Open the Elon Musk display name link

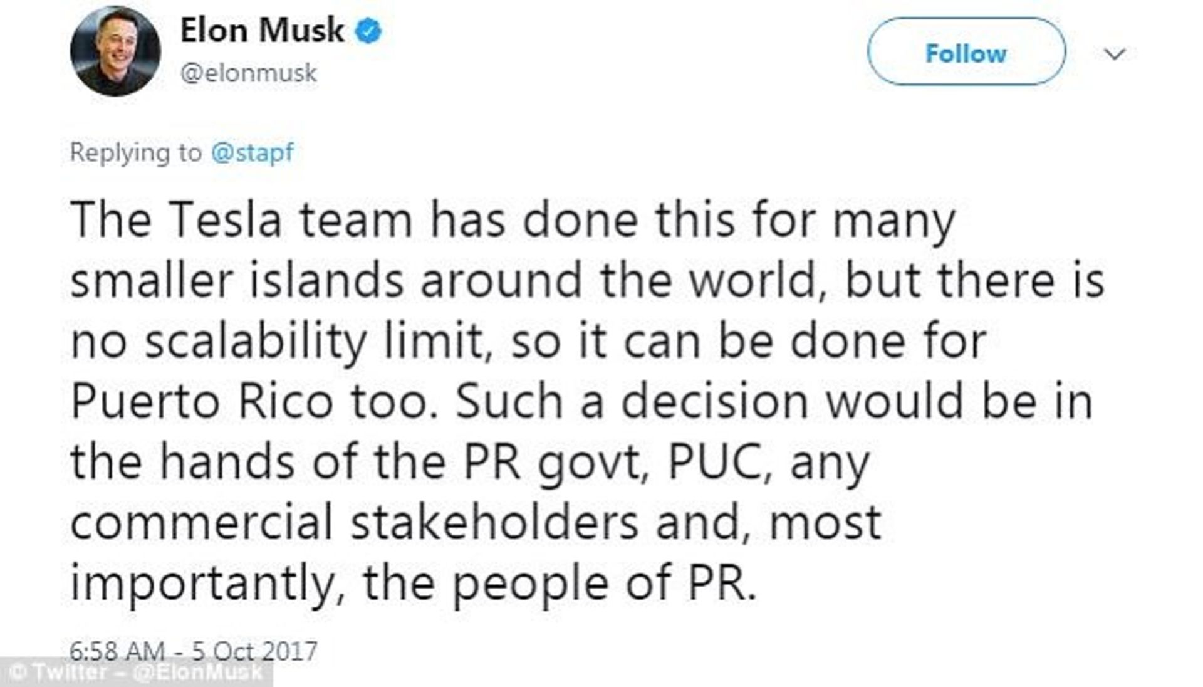click(262, 30)
